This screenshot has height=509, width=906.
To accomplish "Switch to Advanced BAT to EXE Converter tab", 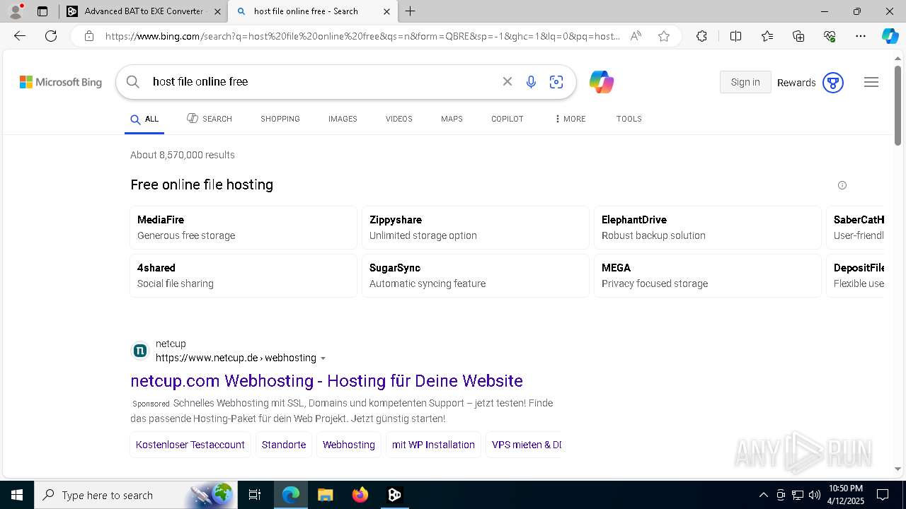I will [144, 11].
